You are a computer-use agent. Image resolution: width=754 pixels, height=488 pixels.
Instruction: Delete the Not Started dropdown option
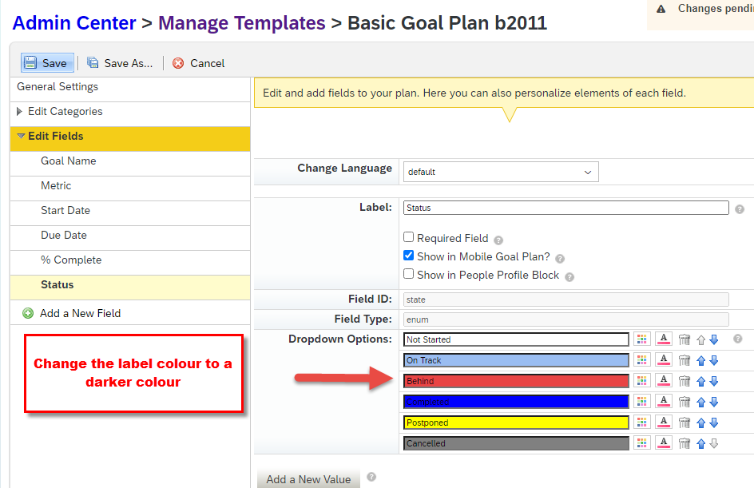coord(685,340)
